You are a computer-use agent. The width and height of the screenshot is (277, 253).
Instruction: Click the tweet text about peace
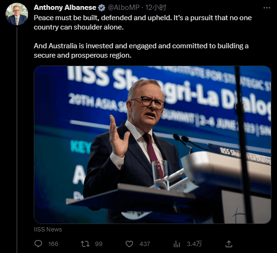coord(143,22)
